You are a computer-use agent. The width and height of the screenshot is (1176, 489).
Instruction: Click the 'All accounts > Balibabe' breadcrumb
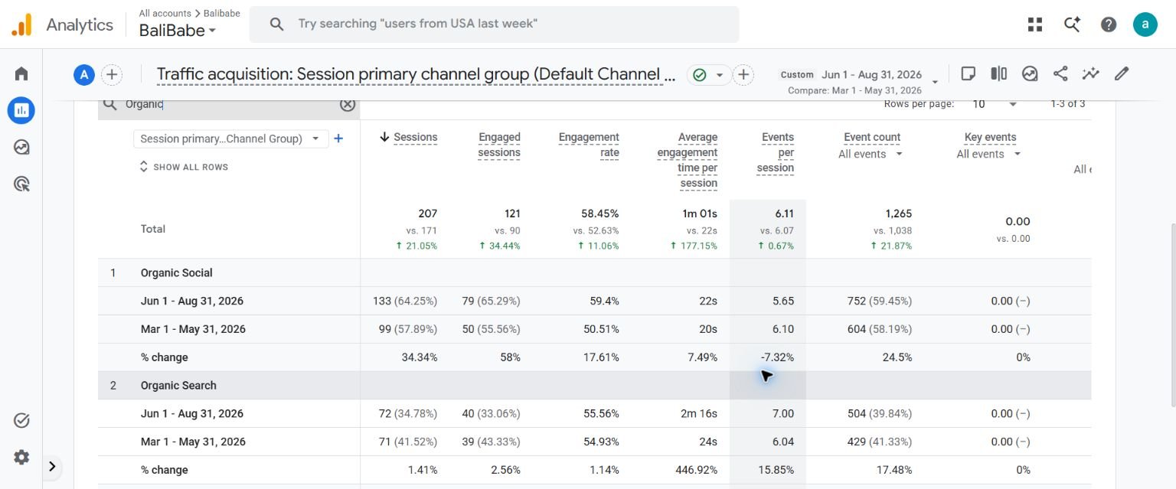[189, 13]
